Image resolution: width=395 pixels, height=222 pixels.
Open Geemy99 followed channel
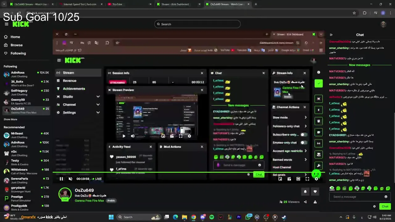click(x=26, y=101)
